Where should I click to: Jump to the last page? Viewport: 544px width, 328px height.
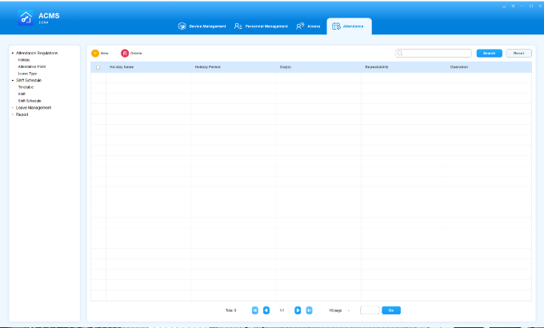[x=309, y=310]
